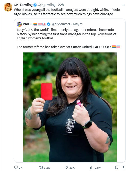Bookmark this post
This screenshot has height=171, width=128.
pos(117,167)
